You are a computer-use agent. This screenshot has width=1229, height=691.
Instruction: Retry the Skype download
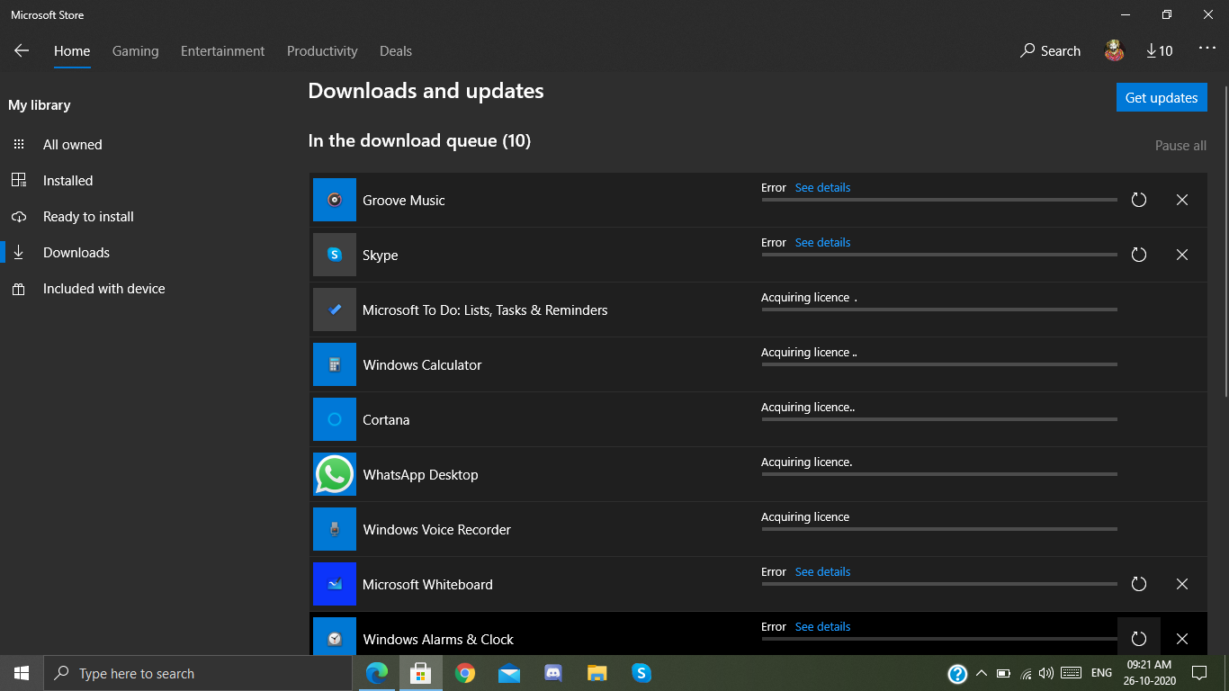coord(1139,255)
